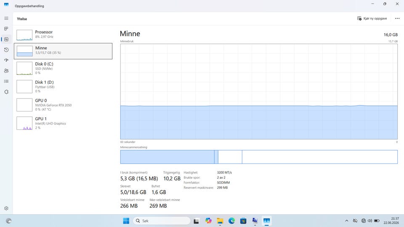
Task: Click the Vekslebart minne value 266 MB
Action: 129,206
